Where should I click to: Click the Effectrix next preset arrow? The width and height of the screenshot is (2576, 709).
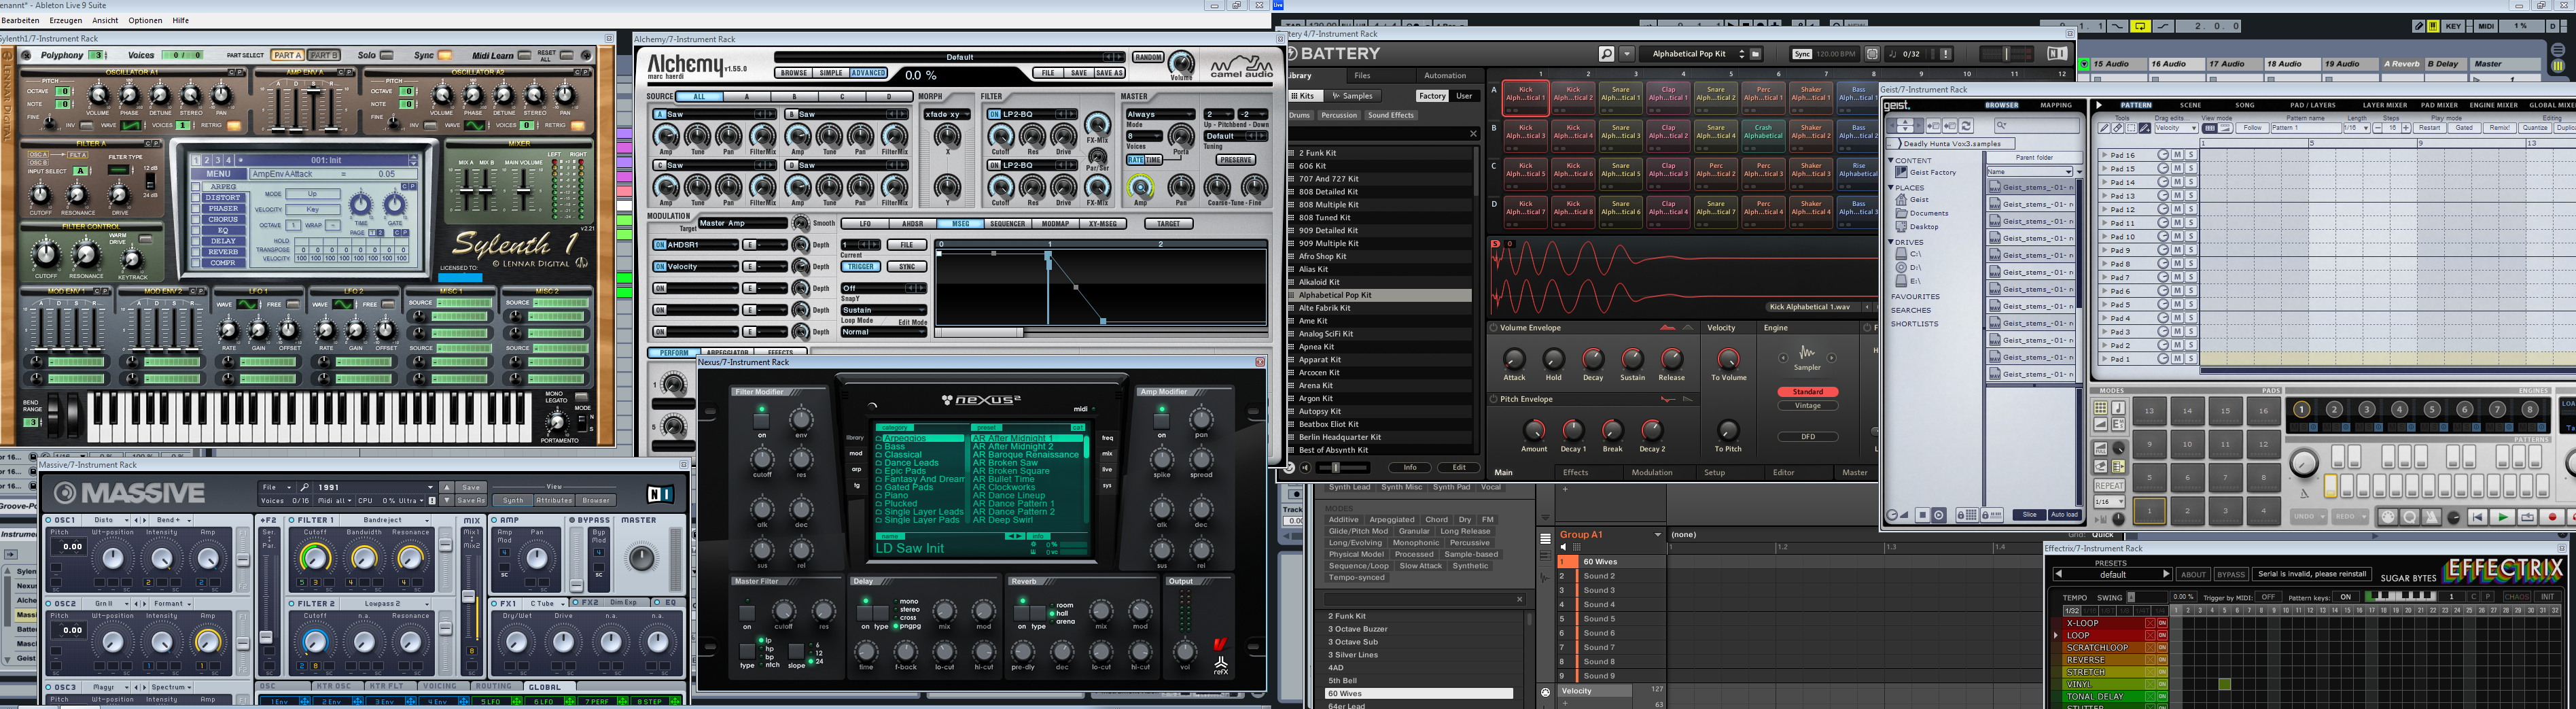coord(2166,574)
